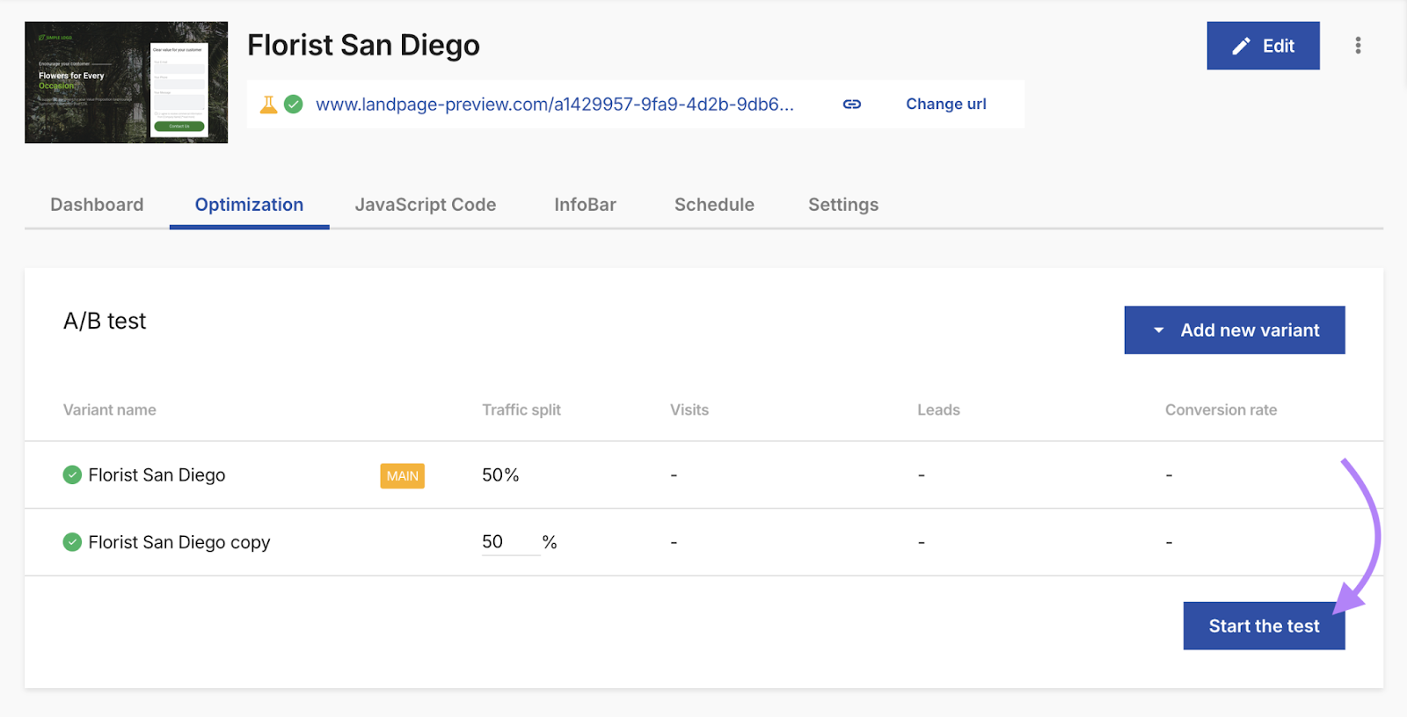Open the Dashboard tab
1407x717 pixels.
click(x=97, y=205)
